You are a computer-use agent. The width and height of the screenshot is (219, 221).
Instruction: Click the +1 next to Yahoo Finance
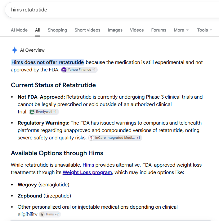(x=94, y=70)
